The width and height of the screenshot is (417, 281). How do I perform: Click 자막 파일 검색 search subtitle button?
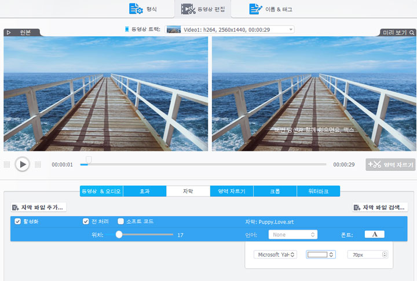[380, 208]
